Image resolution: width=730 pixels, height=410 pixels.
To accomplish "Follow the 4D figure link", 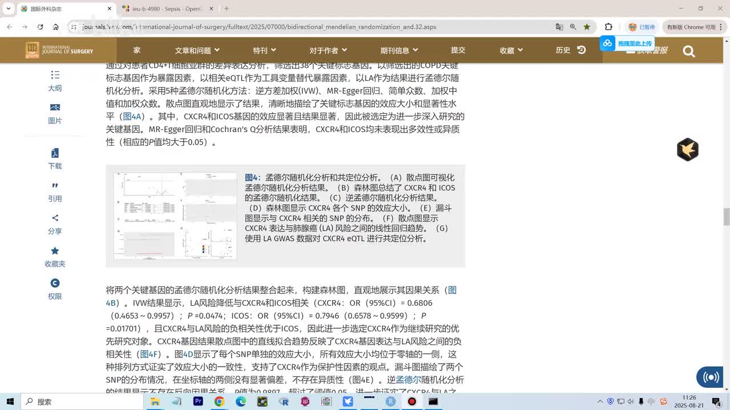I will [x=188, y=354].
